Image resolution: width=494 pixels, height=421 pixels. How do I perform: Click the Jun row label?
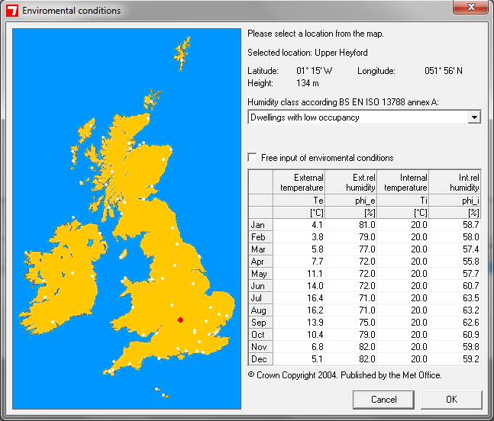(x=260, y=286)
